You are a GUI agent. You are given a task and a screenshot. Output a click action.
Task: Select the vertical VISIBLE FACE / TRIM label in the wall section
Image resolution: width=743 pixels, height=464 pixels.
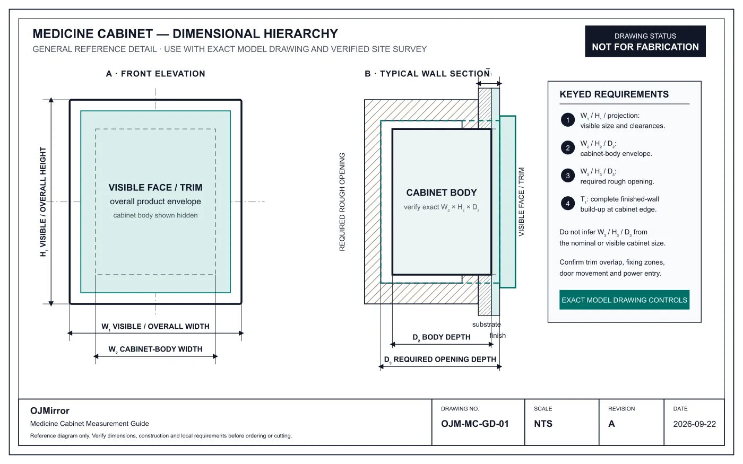point(521,202)
